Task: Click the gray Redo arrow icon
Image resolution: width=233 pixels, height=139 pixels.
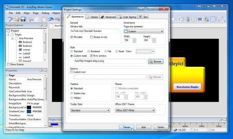Action: (x=57, y=19)
